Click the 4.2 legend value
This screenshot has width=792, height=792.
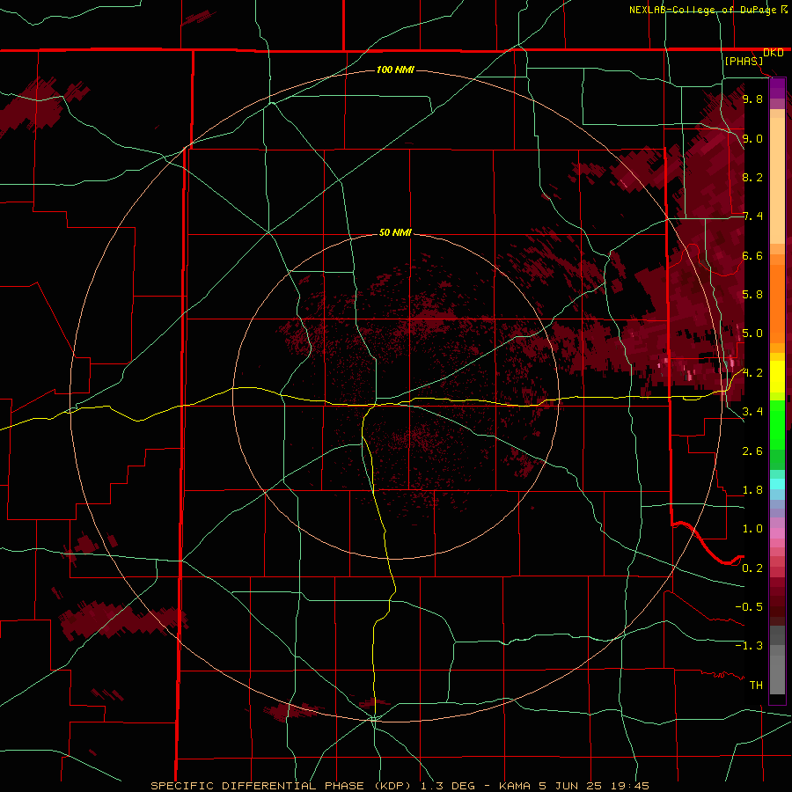pos(752,373)
